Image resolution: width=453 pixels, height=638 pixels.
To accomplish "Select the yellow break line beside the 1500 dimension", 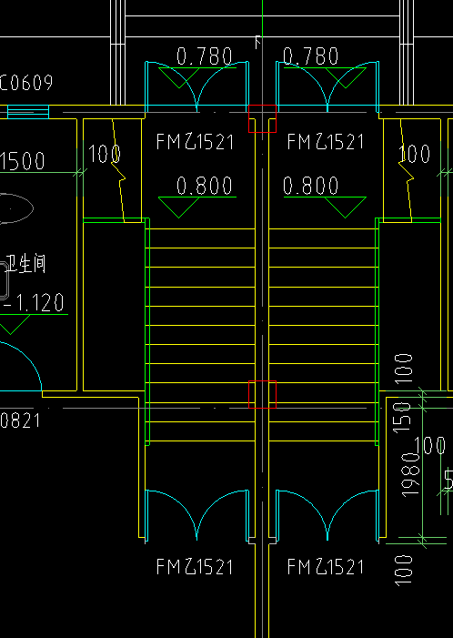I will (119, 171).
